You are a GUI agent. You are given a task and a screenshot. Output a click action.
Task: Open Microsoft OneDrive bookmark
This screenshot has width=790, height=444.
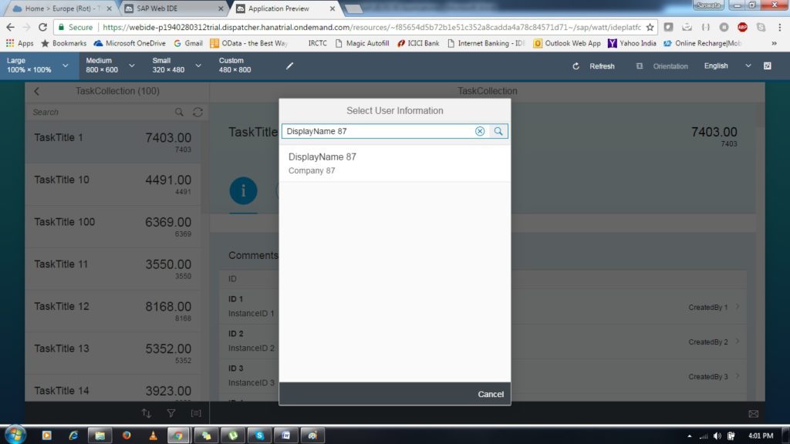(130, 43)
